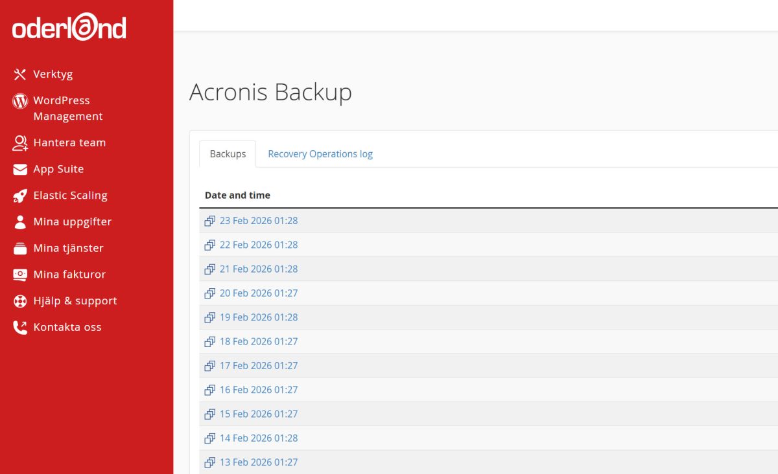Click the Mina fakturor money icon
This screenshot has width=778, height=474.
click(x=20, y=275)
